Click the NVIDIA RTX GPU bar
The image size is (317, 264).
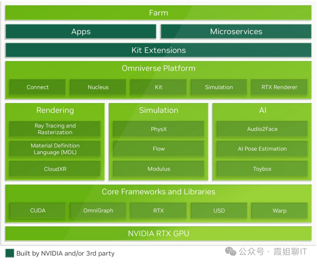coord(158,234)
